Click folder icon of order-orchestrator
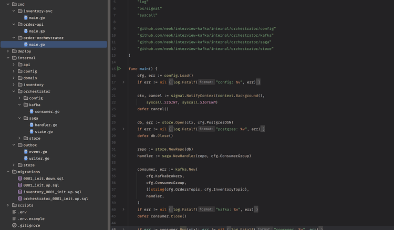This screenshot has width=394, height=230. click(x=20, y=38)
